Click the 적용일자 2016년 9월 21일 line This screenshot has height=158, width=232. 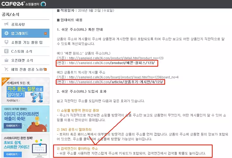click(85, 11)
